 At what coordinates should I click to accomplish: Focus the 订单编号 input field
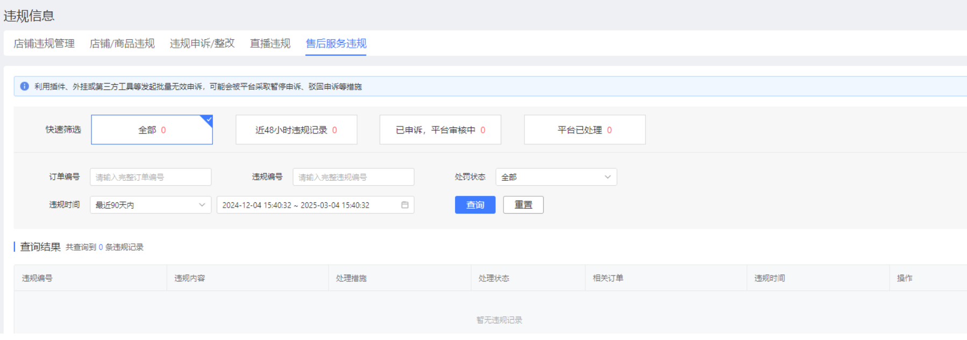(150, 177)
